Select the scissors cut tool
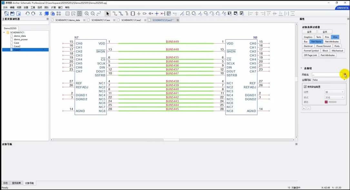The width and height of the screenshot is (350, 190). [x=40, y=14]
